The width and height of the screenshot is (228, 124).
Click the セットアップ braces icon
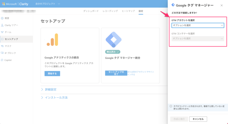(x=2, y=39)
